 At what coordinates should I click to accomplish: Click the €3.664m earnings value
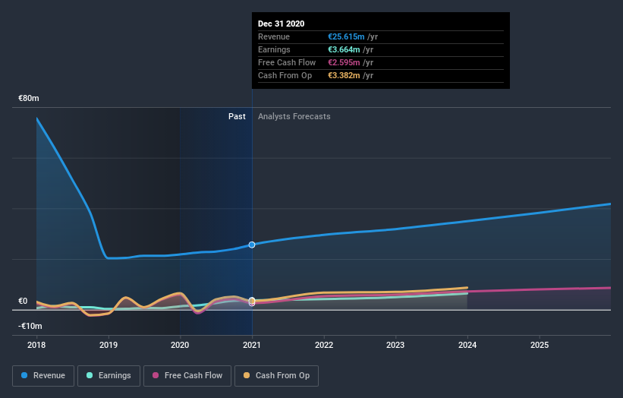click(344, 49)
